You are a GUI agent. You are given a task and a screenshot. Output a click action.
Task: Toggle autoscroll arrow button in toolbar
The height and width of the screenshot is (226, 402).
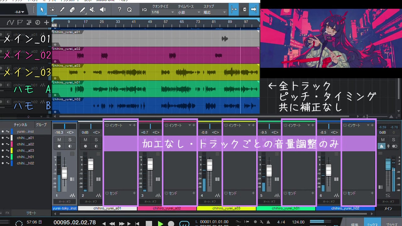254,10
